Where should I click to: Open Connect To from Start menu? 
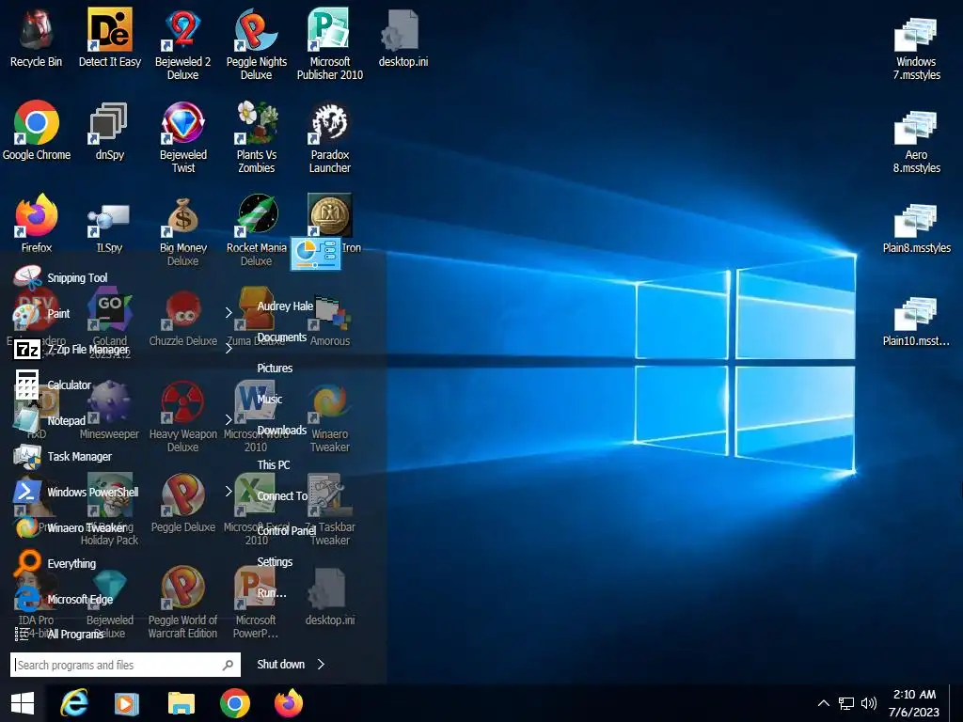(282, 495)
